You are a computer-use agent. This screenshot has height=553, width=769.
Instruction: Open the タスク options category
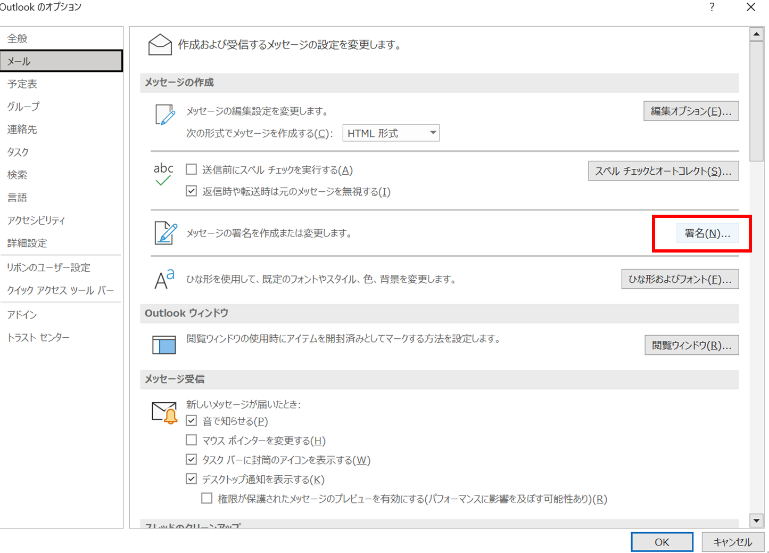pyautogui.click(x=61, y=152)
